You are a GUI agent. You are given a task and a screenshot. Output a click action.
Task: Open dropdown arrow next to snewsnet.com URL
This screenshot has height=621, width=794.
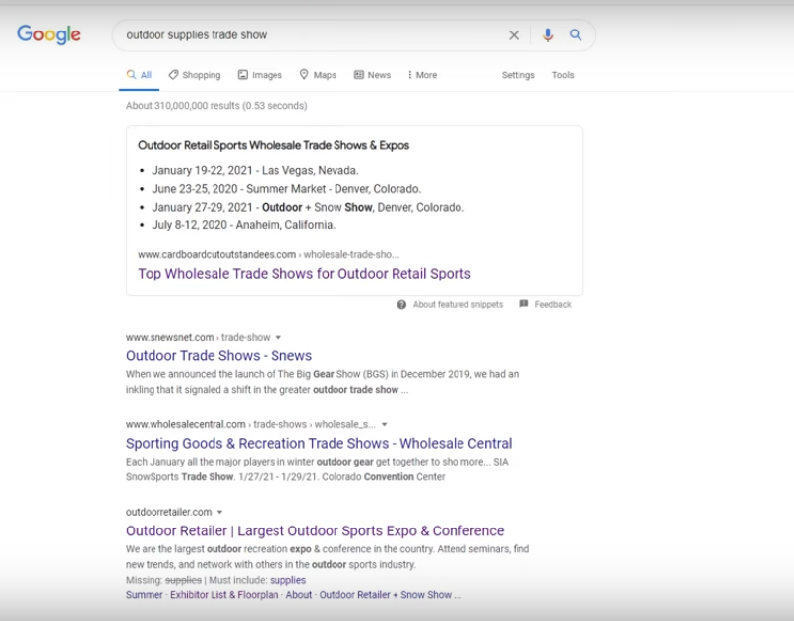[x=278, y=338]
